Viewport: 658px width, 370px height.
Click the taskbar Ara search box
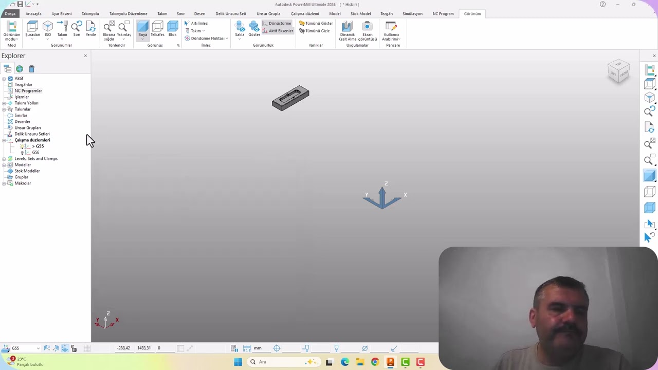[x=283, y=362]
